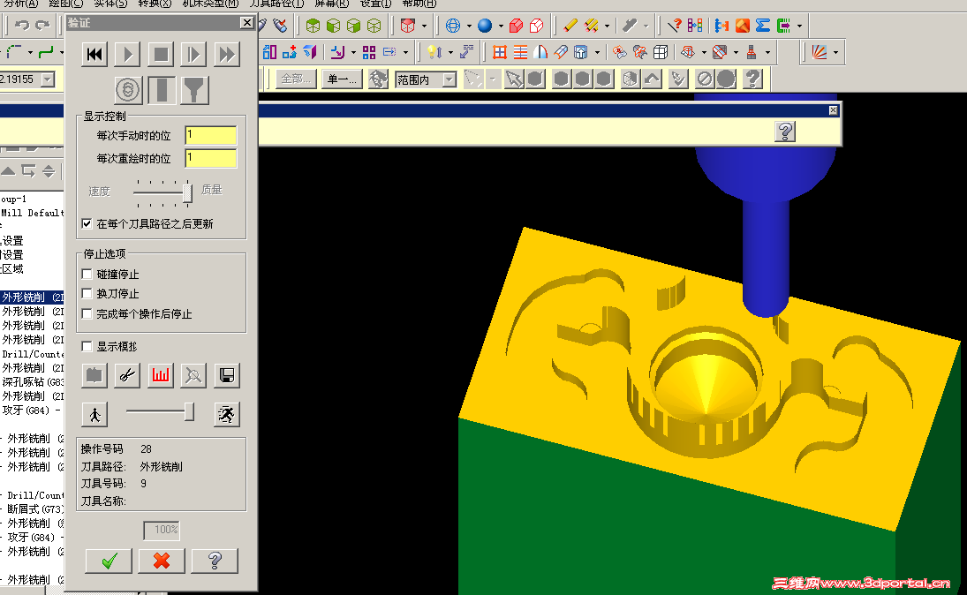The height and width of the screenshot is (595, 967).
Task: Click the walking-figure slow speed icon
Action: (95, 414)
